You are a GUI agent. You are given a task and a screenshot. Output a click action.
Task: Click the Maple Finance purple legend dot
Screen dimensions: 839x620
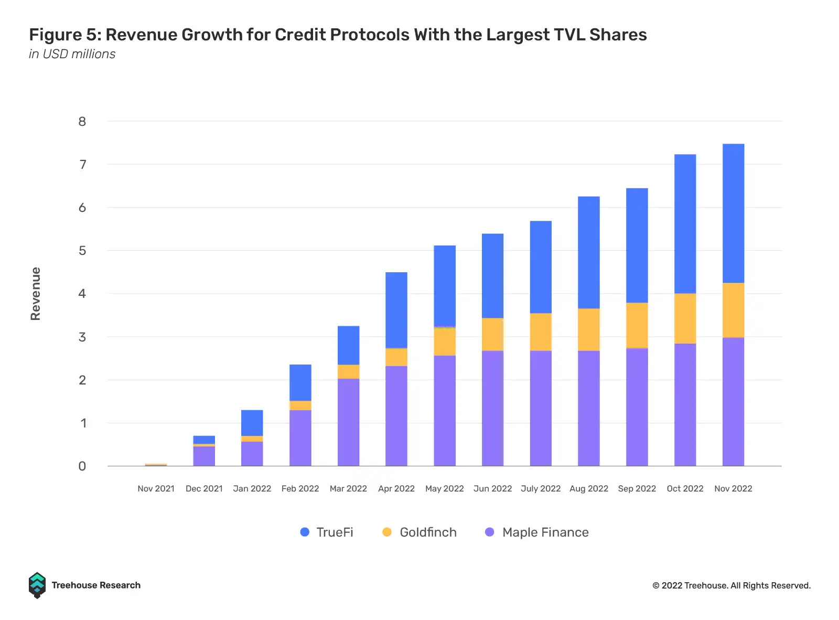point(490,532)
